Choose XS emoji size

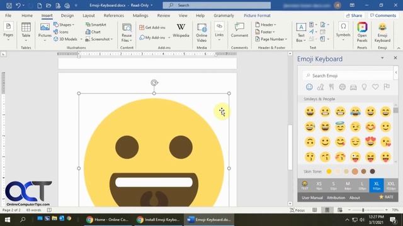pyautogui.click(x=319, y=185)
